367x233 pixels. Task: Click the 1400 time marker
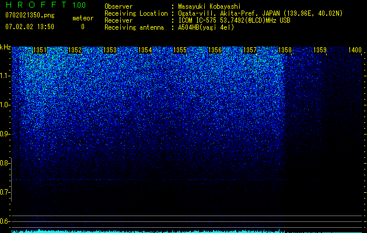tap(355, 50)
